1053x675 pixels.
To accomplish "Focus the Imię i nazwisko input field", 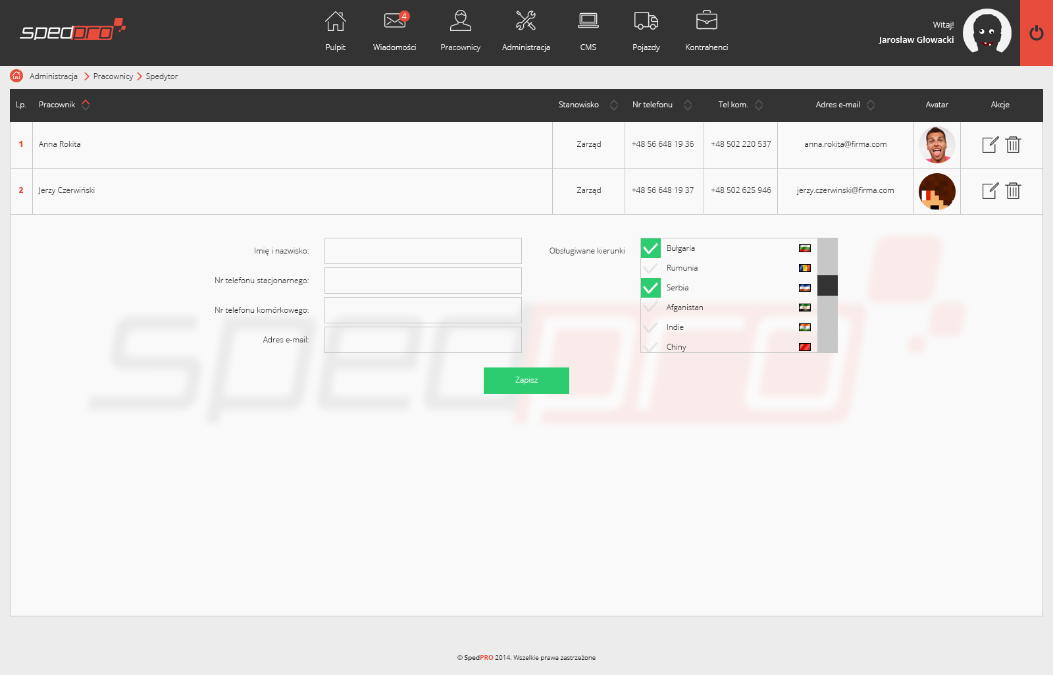I will (423, 251).
